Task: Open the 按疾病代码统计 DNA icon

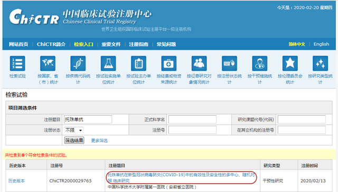Action: (78, 63)
